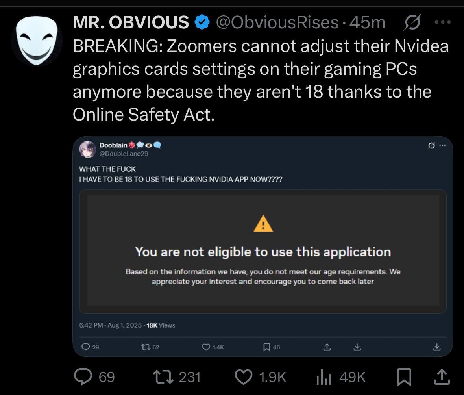The height and width of the screenshot is (395, 464).
Task: Open analytics via the bar chart icon
Action: point(324,377)
